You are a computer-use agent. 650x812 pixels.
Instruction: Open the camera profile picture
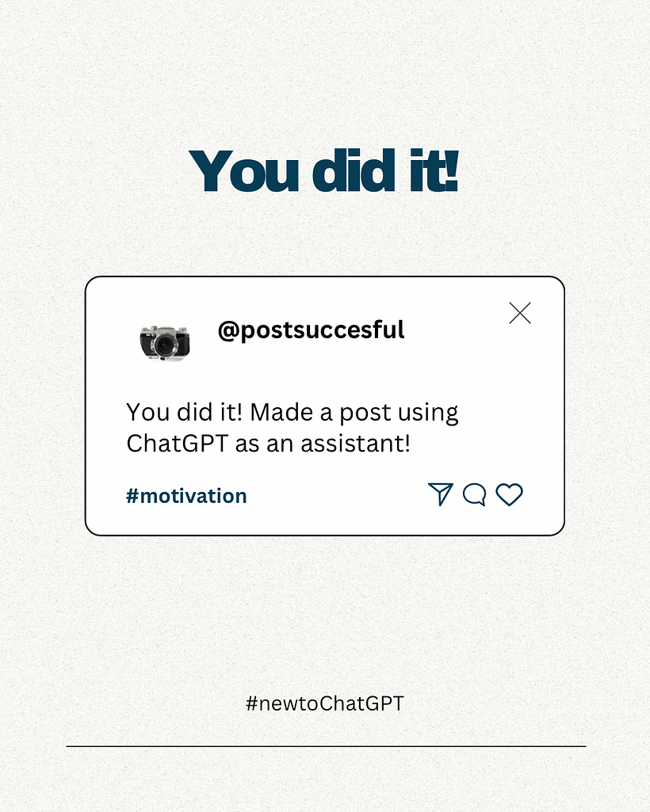(165, 342)
